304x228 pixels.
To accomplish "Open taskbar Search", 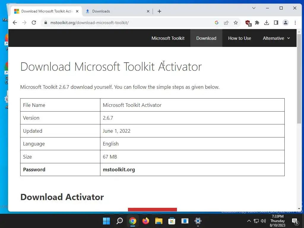I will tap(120, 221).
